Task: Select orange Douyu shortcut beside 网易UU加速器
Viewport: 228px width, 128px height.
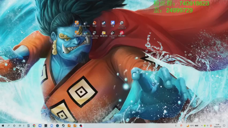Action: (x=77, y=34)
